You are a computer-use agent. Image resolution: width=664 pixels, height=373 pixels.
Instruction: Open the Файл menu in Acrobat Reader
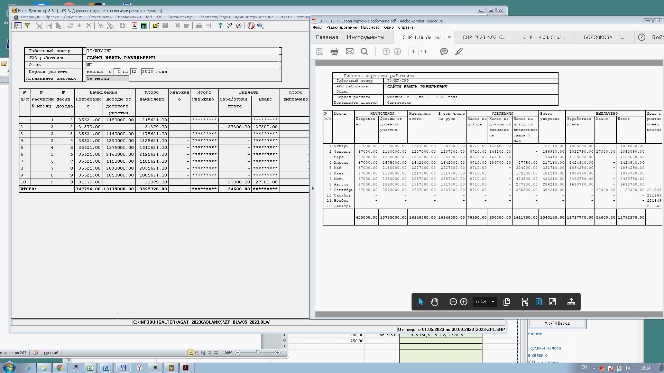tap(317, 27)
